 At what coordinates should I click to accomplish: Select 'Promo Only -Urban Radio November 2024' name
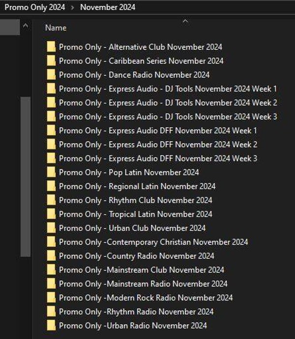tap(133, 326)
